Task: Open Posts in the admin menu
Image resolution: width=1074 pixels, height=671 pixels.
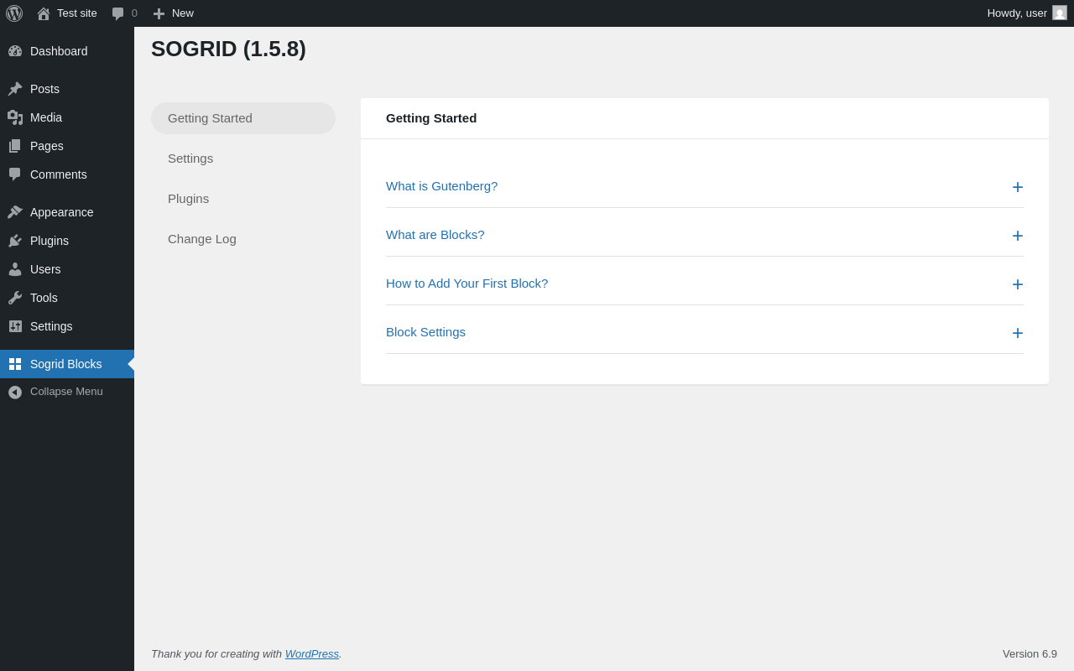Action: coord(67,89)
